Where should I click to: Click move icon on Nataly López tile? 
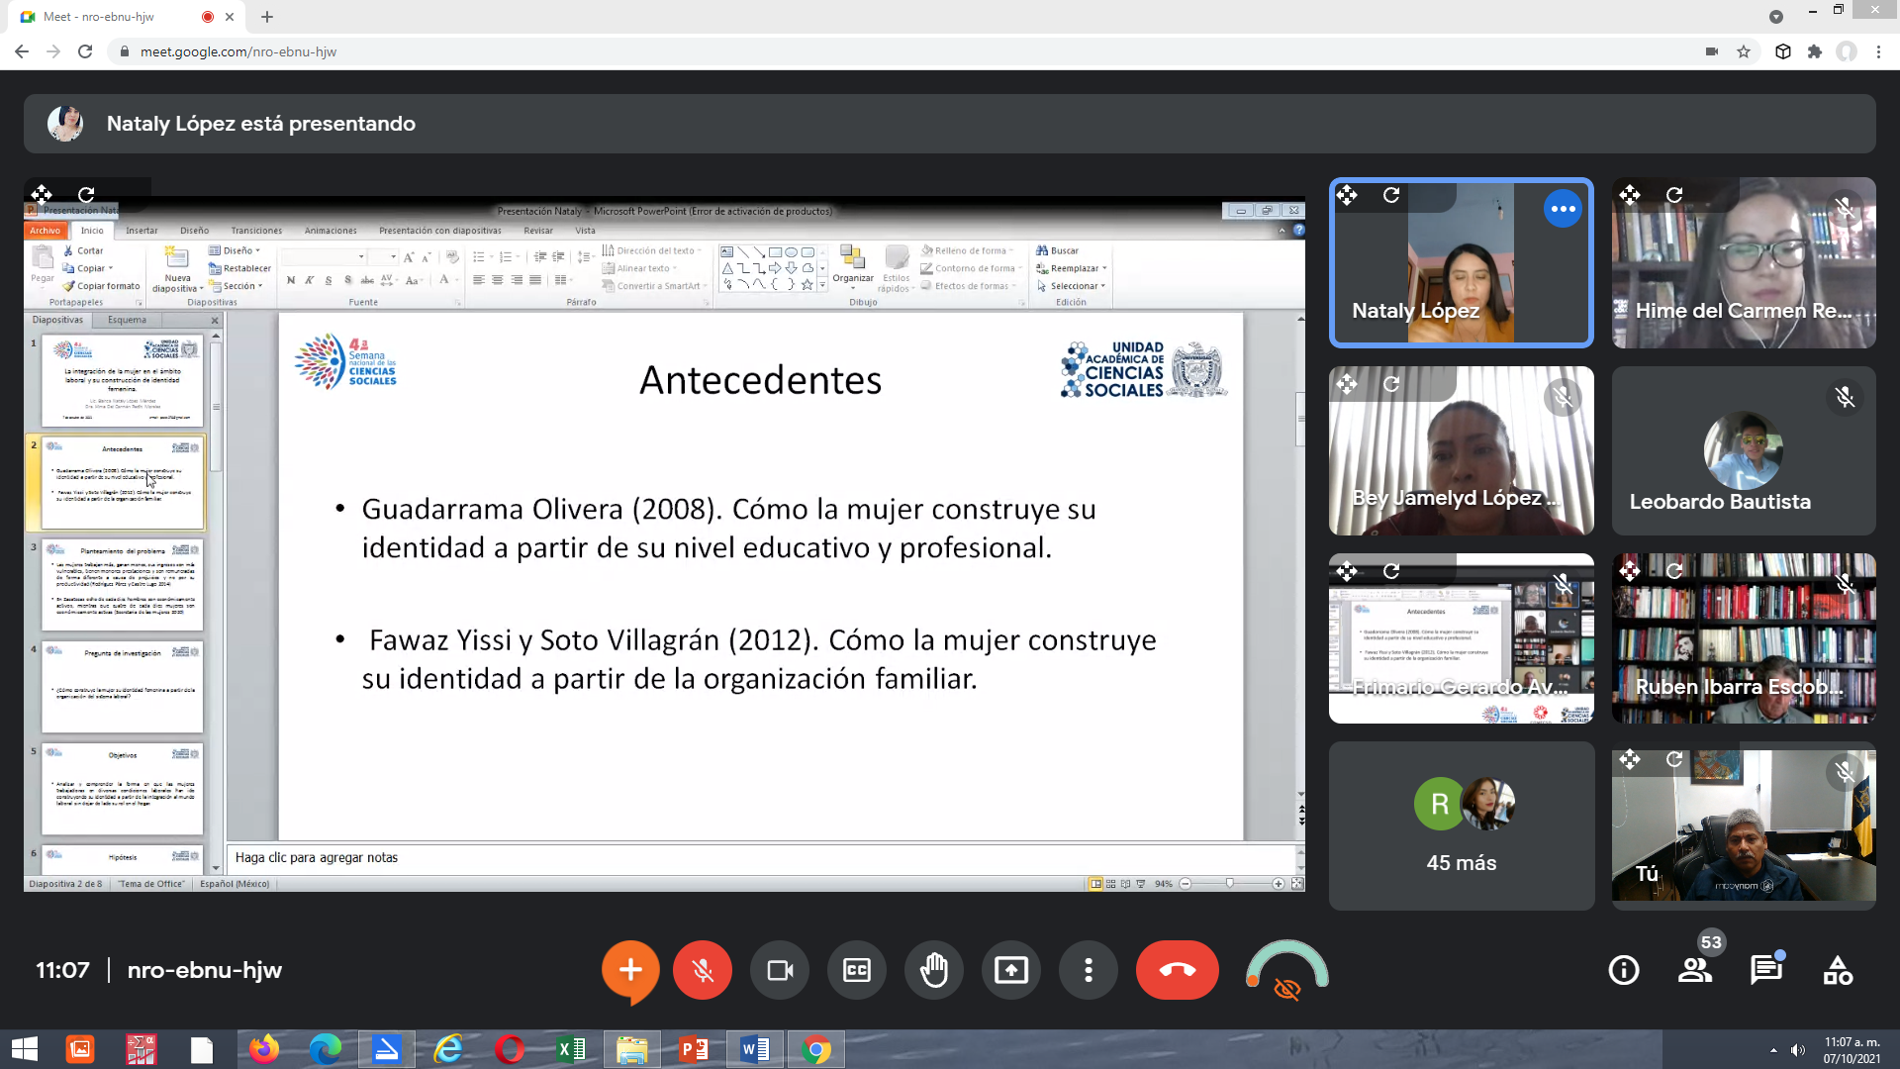tap(1347, 195)
